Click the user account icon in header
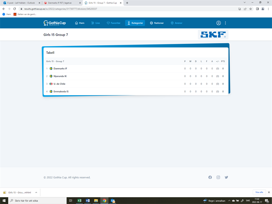Image resolution: width=272 pixels, height=204 pixels. (218, 23)
